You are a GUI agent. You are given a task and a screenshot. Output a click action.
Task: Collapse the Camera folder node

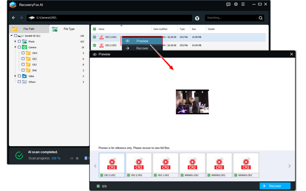15,47
